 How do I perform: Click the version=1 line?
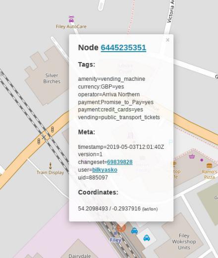tap(90, 154)
